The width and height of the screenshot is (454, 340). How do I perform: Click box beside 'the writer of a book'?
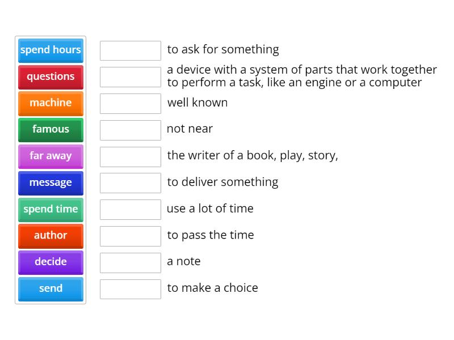coord(131,157)
